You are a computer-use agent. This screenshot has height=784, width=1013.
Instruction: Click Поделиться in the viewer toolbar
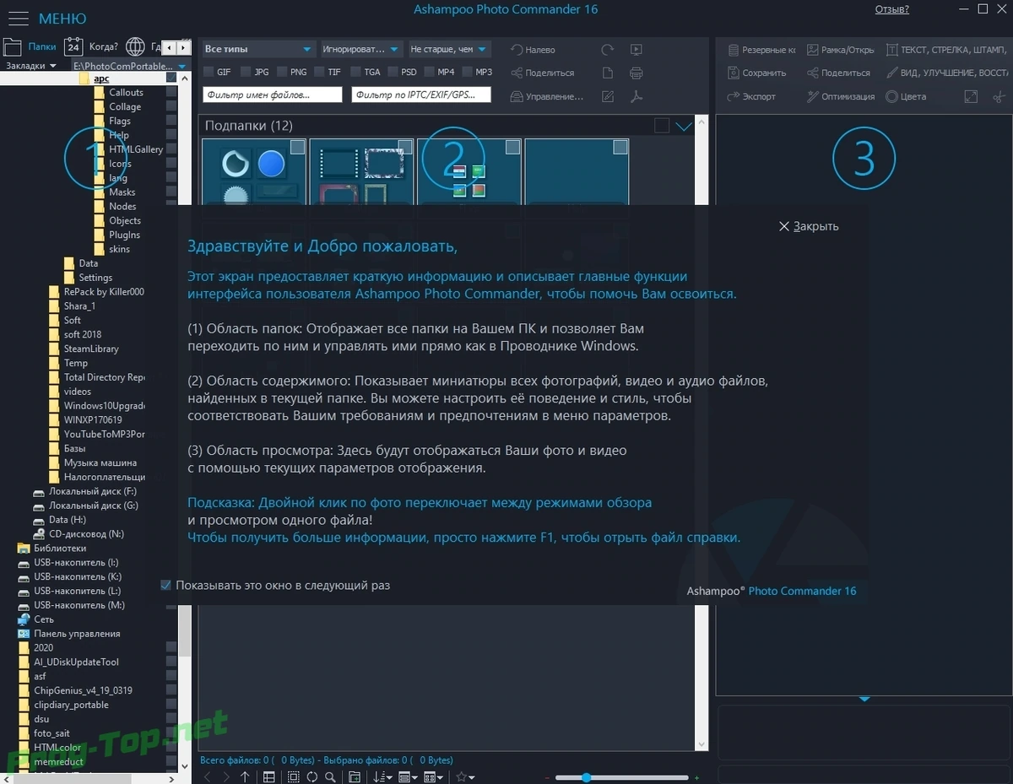[x=838, y=73]
